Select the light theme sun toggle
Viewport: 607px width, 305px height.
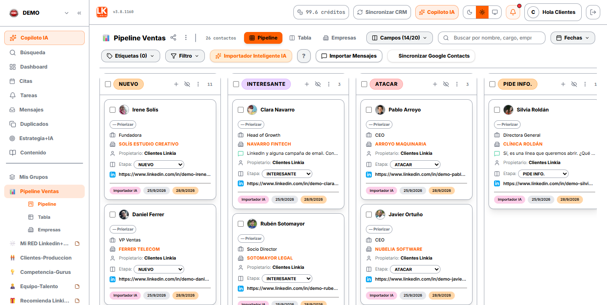(482, 12)
